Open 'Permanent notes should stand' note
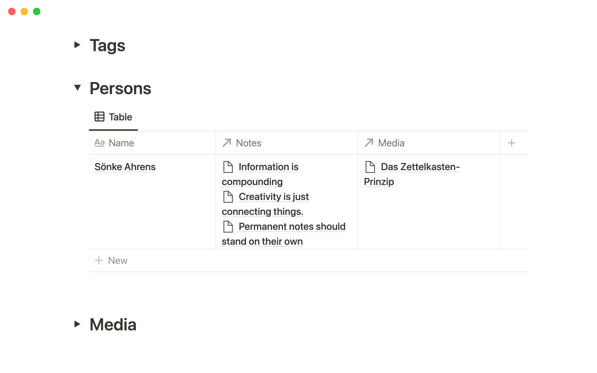 292,227
